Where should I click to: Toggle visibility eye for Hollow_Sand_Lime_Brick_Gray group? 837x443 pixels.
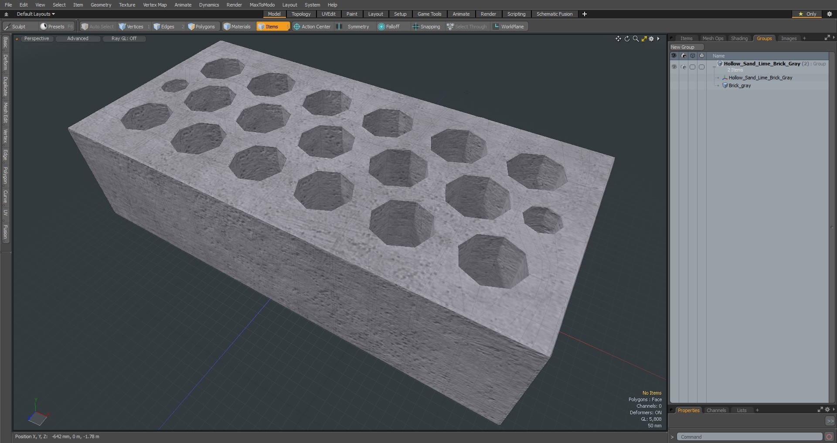point(674,67)
